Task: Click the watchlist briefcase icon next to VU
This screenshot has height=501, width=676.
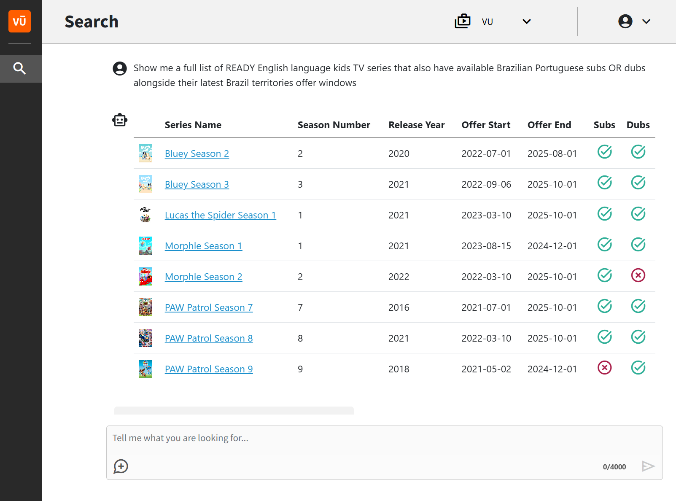Action: tap(462, 21)
